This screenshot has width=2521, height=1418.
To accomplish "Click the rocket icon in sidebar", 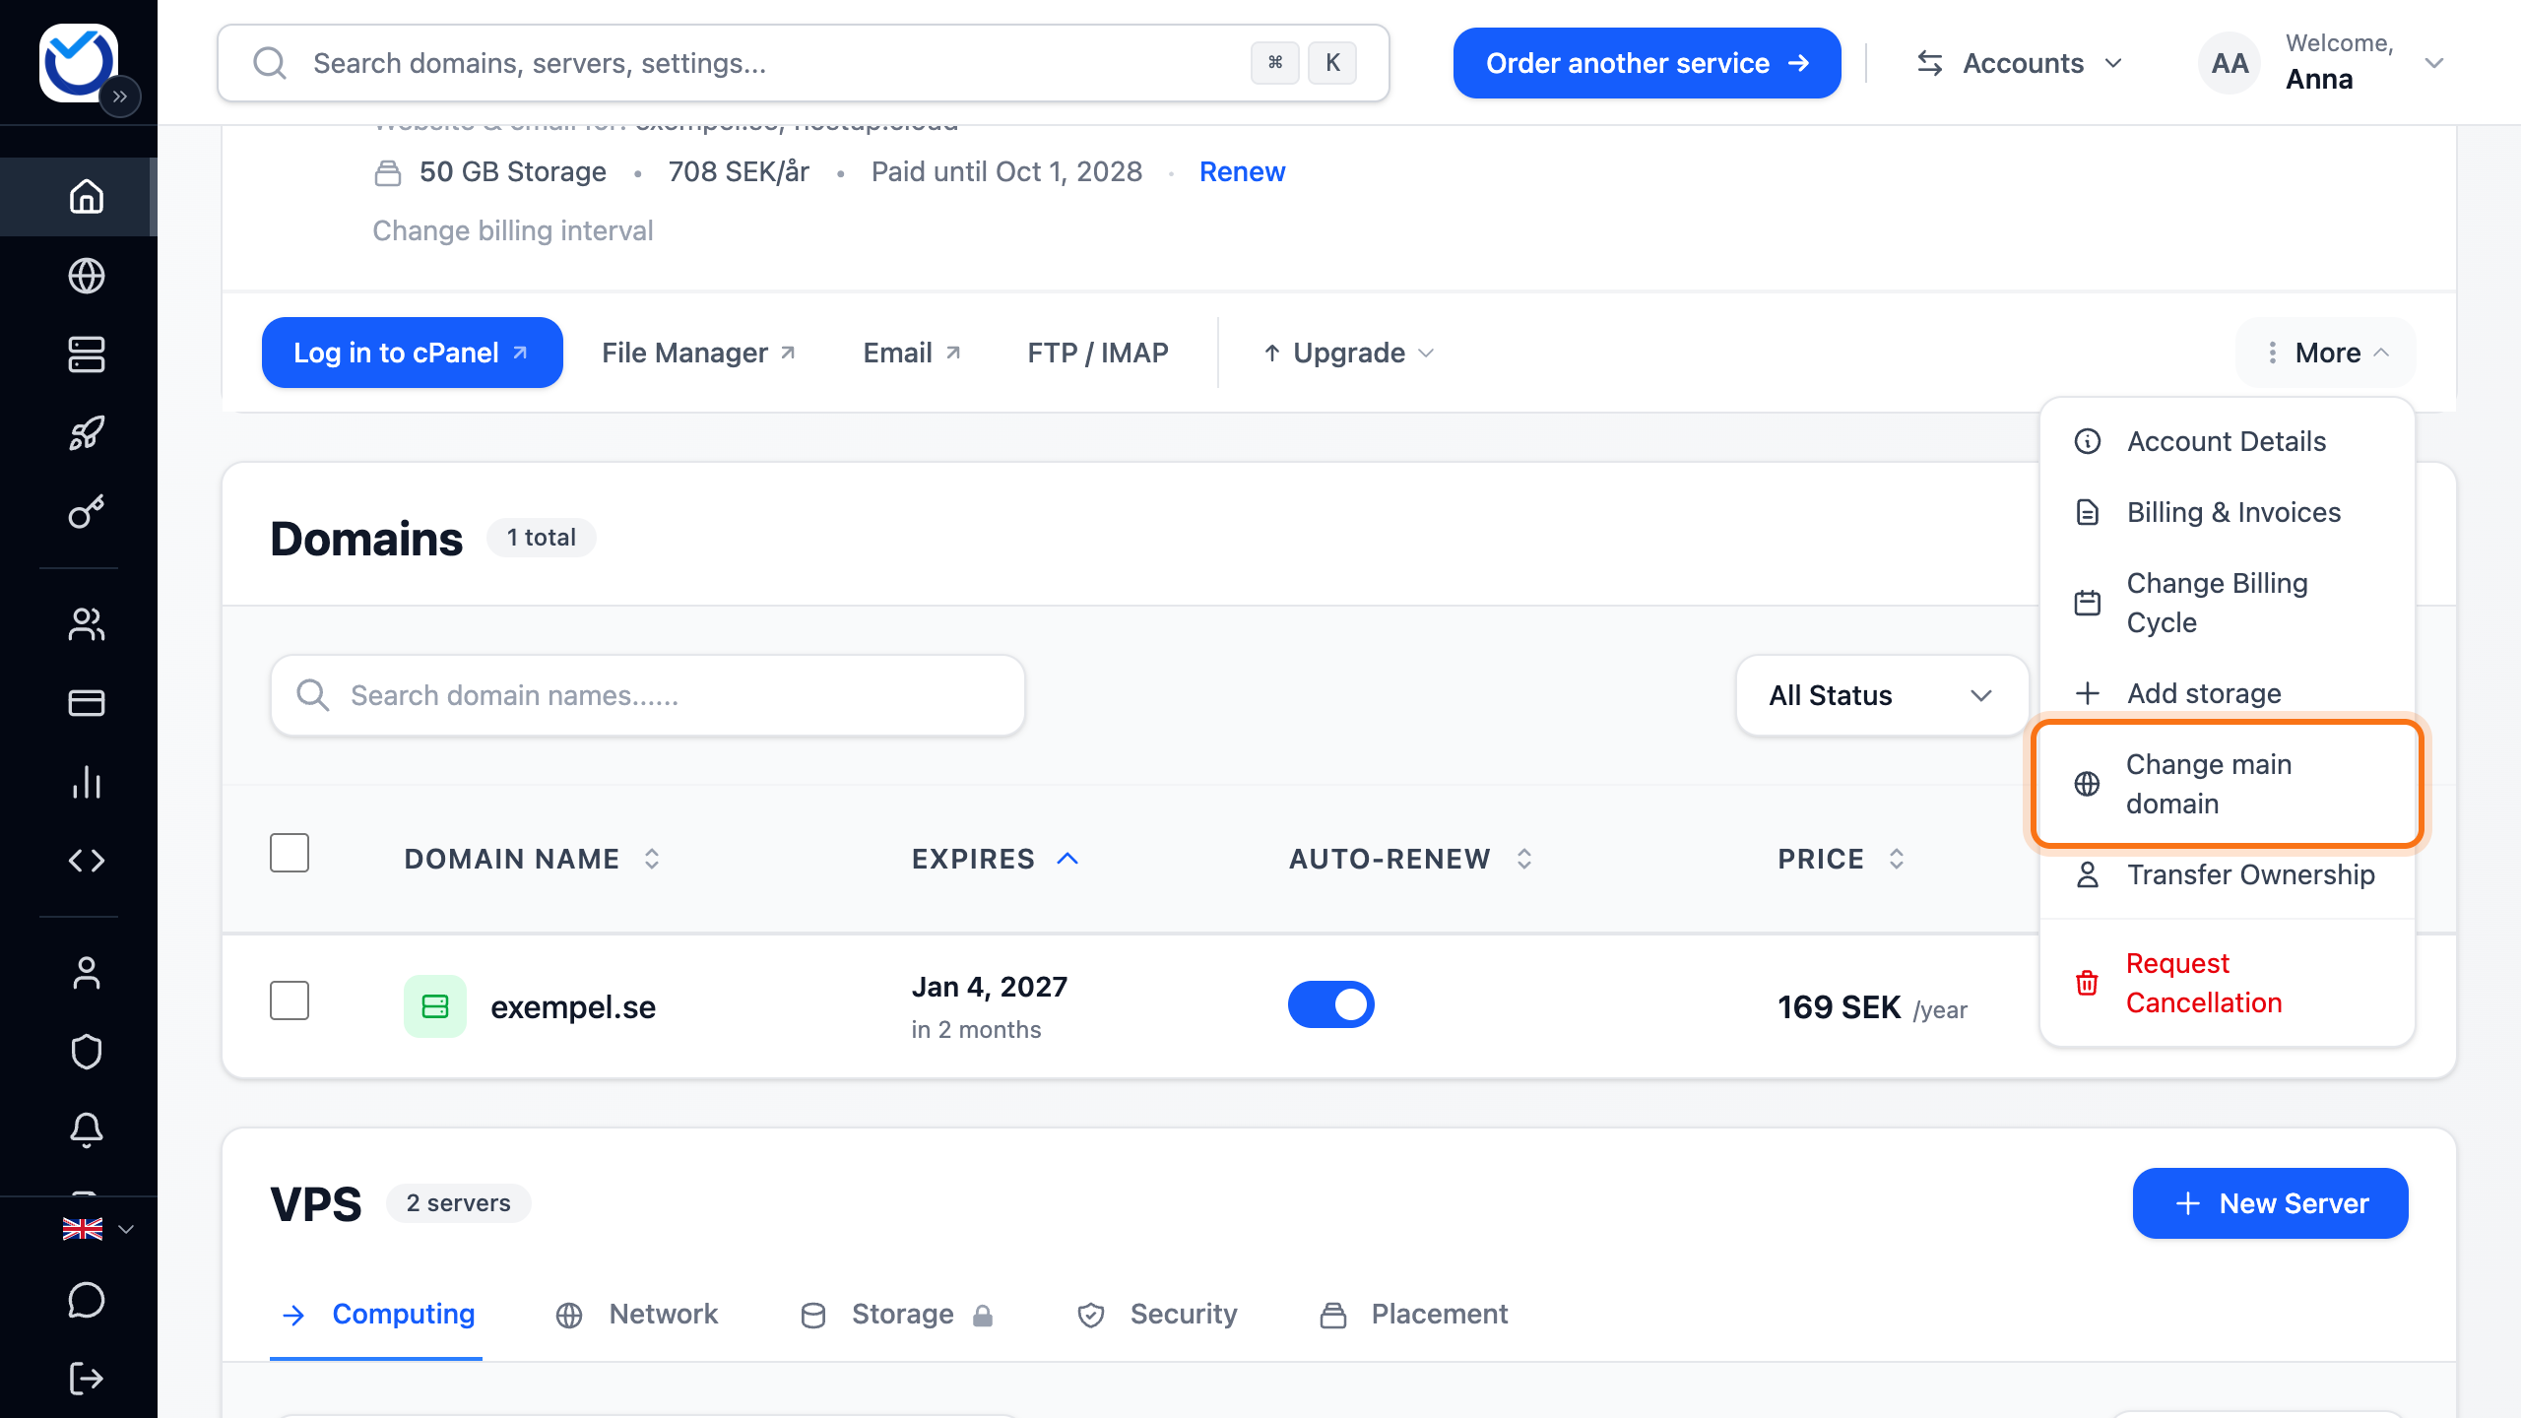I will click(x=87, y=433).
